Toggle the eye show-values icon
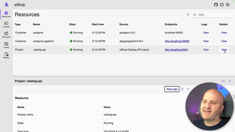 [x=188, y=89]
